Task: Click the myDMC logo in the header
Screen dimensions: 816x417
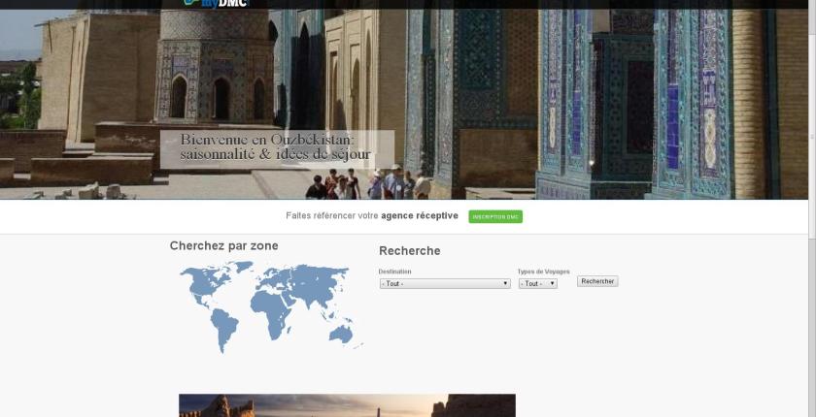Action: click(217, 4)
